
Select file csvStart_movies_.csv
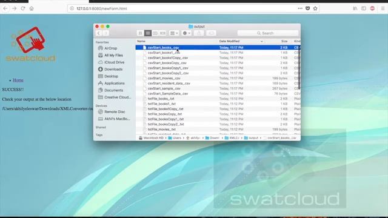point(218,78)
